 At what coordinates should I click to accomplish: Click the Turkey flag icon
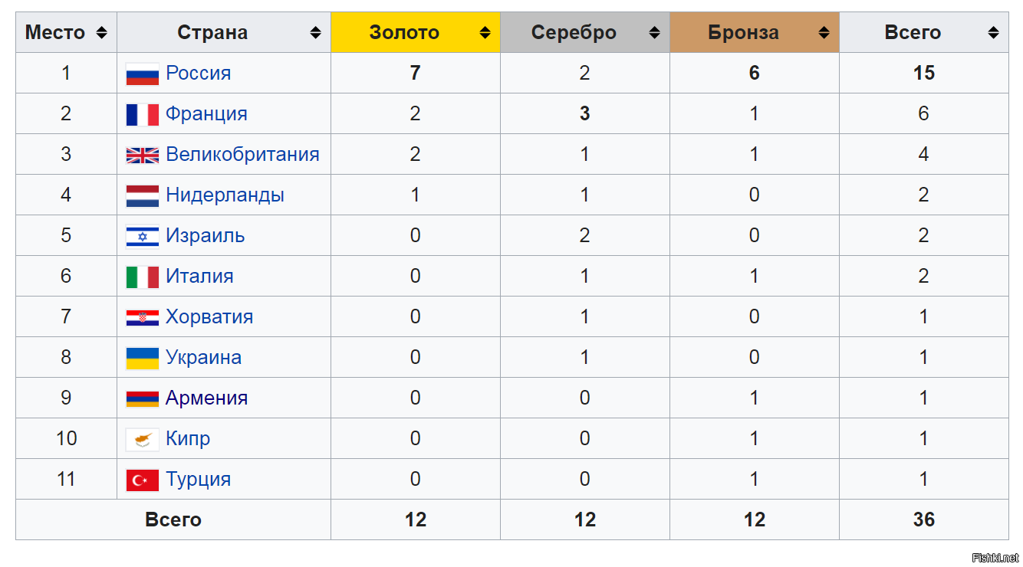[143, 480]
